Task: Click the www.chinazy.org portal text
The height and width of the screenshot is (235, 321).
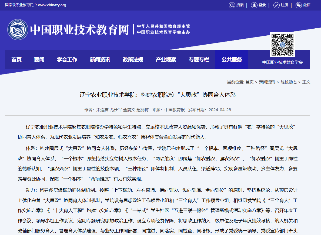Action: tap(52, 5)
